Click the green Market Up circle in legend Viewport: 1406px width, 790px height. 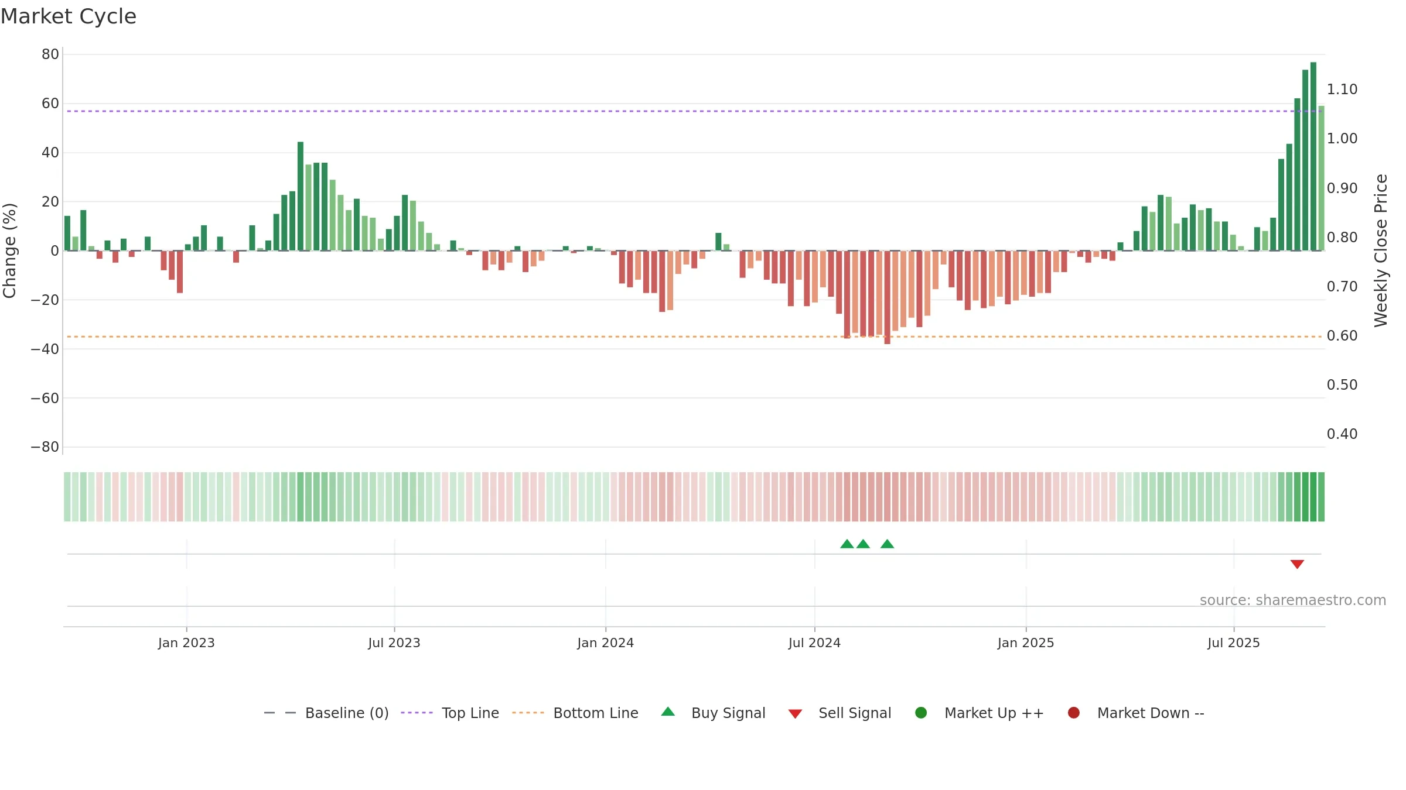(x=921, y=713)
